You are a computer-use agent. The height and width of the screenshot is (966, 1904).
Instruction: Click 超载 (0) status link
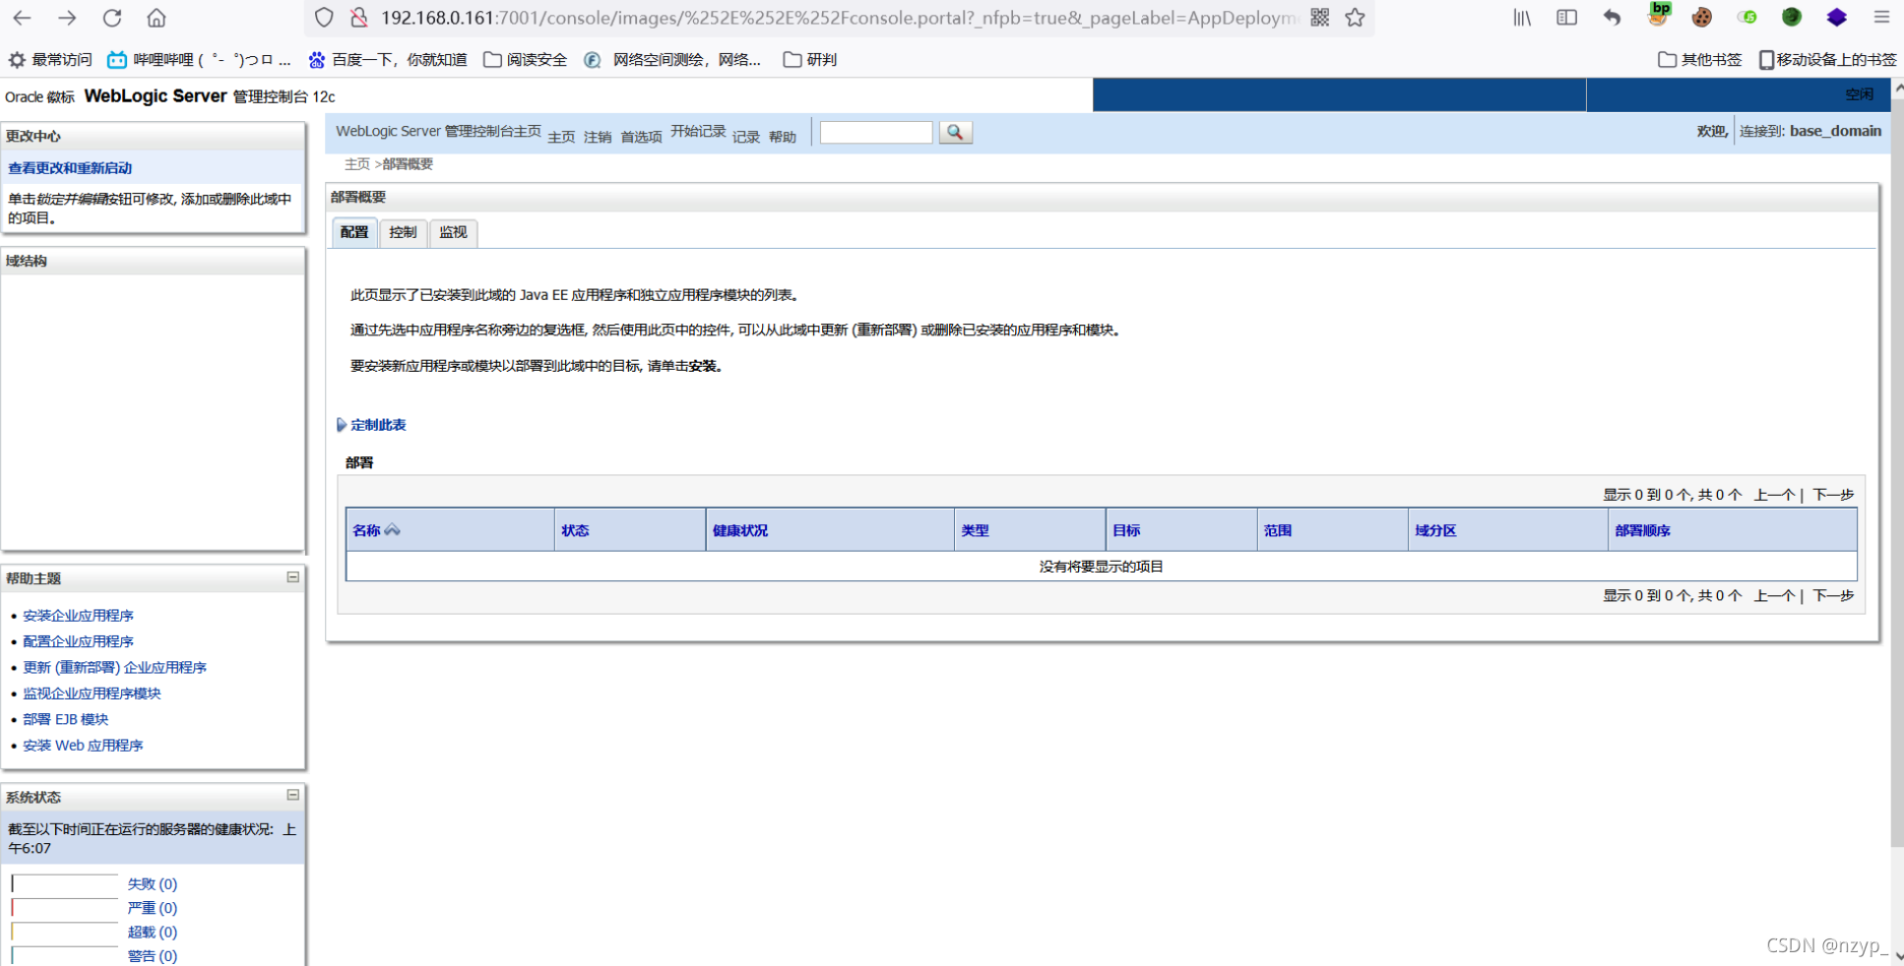click(x=153, y=933)
